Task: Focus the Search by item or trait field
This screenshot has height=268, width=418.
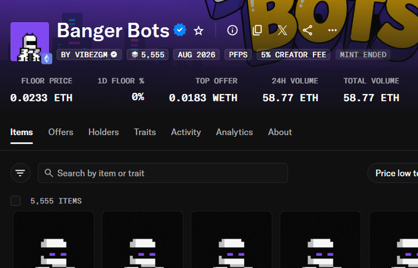Action: coord(163,173)
